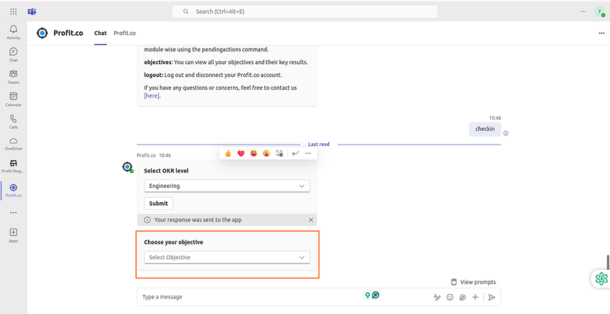Open the Activity feed in sidebar
Screen dimensions: 610x314
click(x=14, y=32)
